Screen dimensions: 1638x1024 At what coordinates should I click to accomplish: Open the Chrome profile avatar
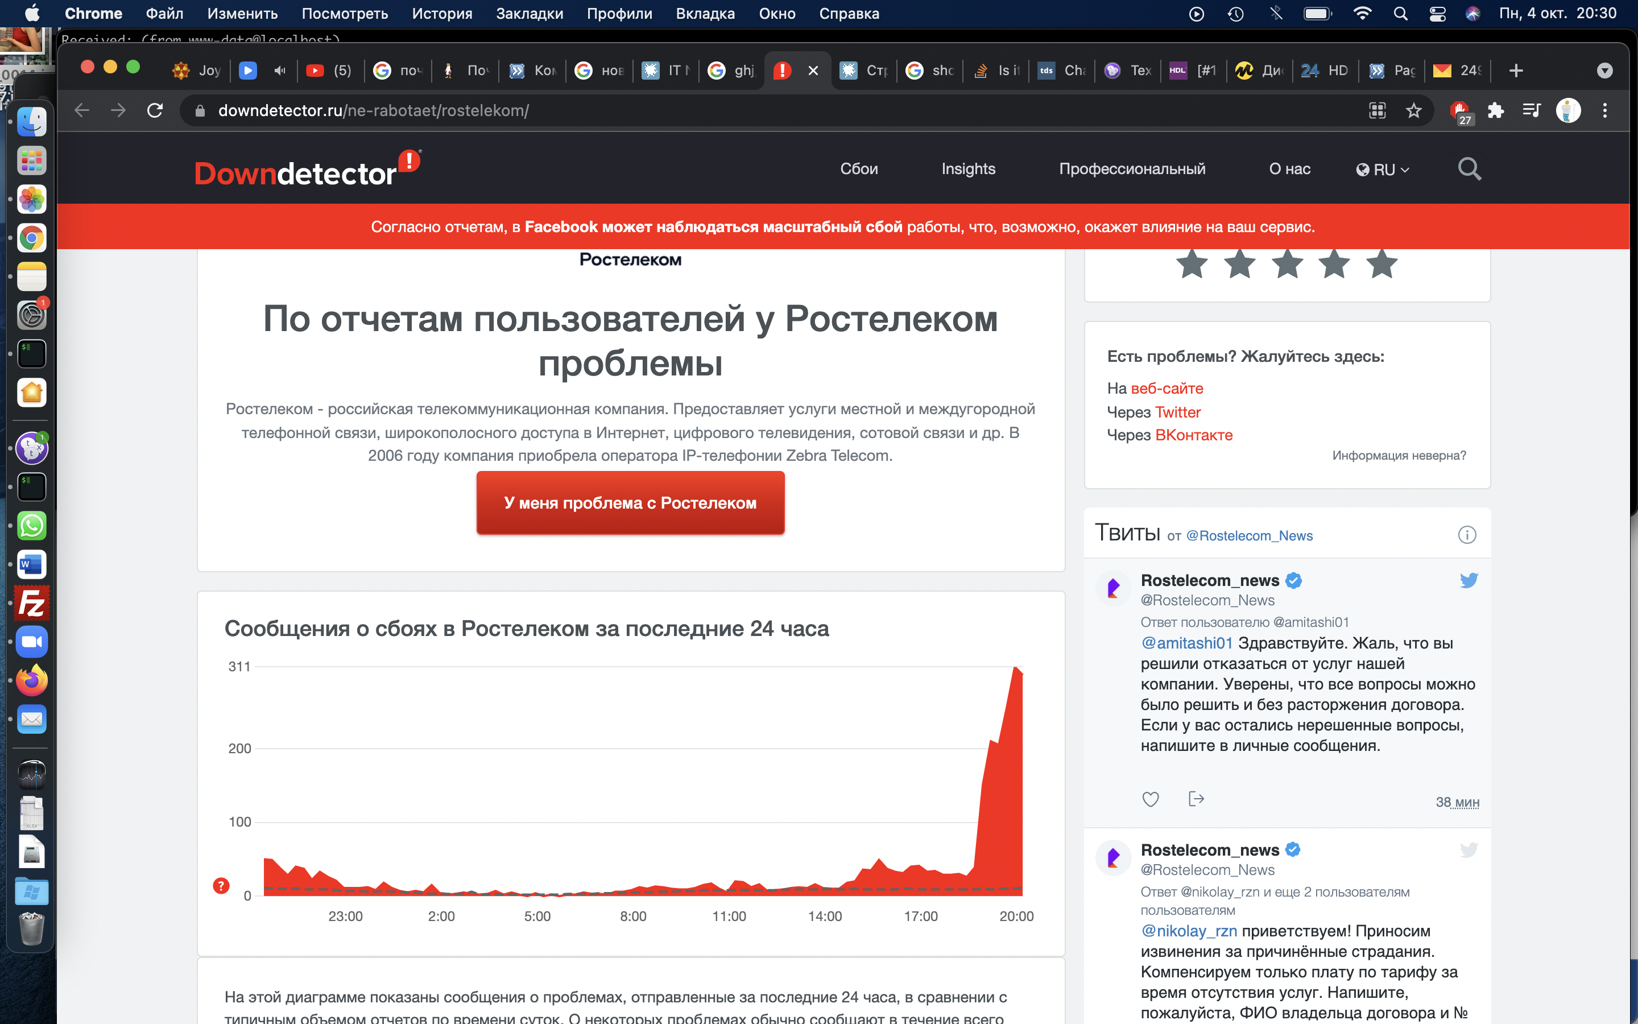pyautogui.click(x=1567, y=110)
